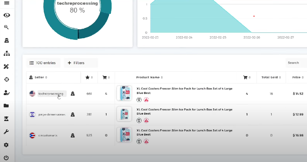
Task: Click the power logout icon
Action: (6, 158)
